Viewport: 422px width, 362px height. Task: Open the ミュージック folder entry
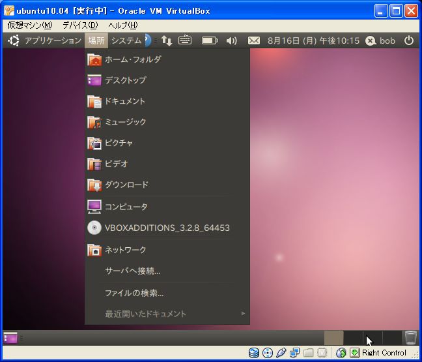click(167, 122)
